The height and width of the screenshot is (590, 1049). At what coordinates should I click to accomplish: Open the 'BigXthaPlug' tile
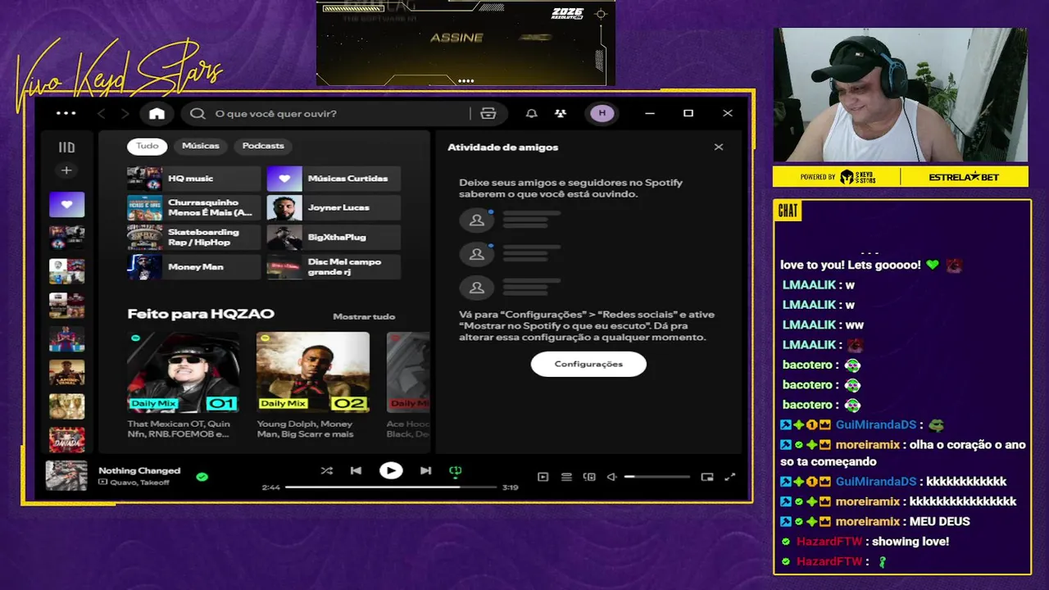(x=334, y=238)
